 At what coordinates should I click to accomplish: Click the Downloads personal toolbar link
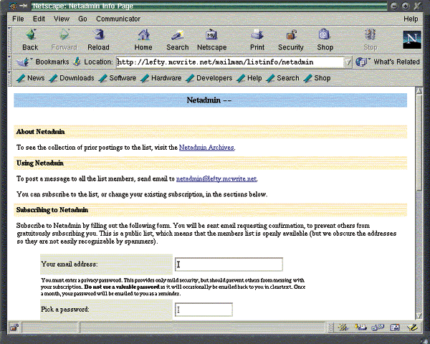(x=72, y=78)
